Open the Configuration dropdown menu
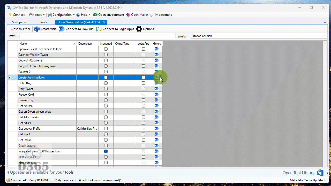This screenshot has width=331, height=186. [x=61, y=15]
